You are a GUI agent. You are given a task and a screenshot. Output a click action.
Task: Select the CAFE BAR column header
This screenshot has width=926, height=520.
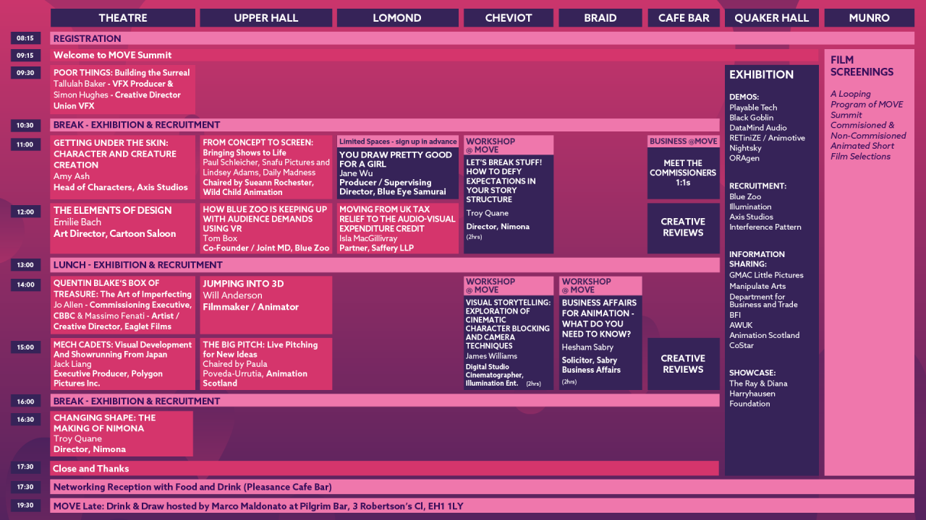tap(684, 18)
